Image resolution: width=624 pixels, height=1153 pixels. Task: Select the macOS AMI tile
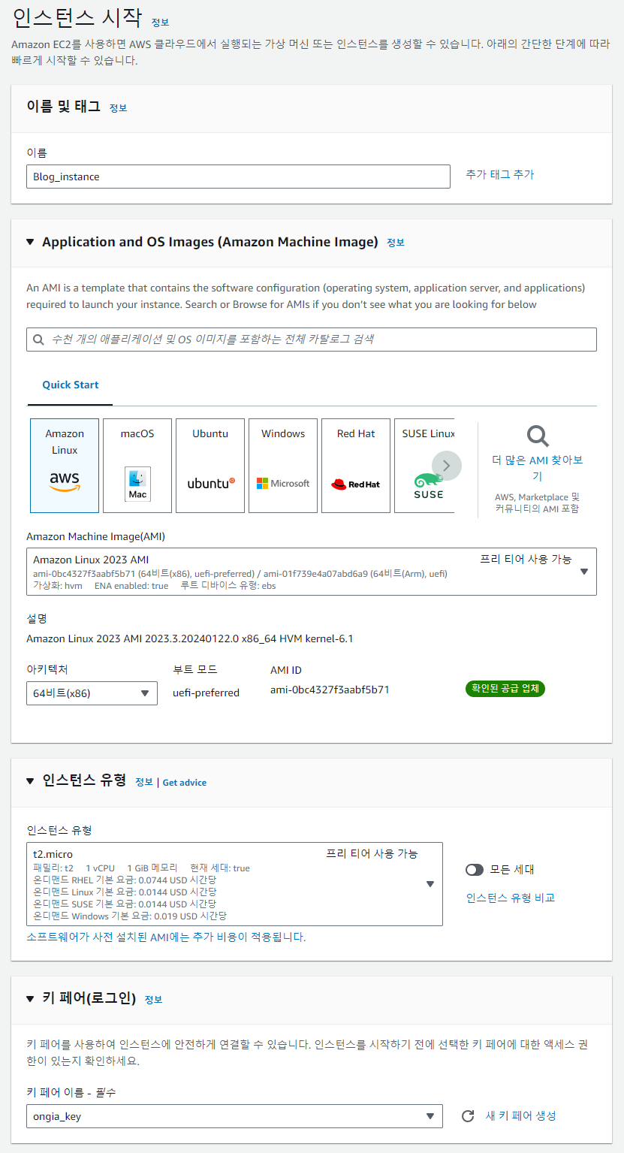pyautogui.click(x=137, y=466)
